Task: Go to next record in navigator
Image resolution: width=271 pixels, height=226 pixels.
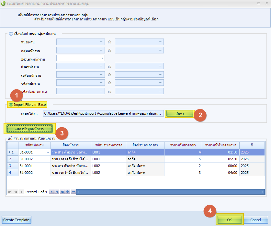Action: point(51,192)
